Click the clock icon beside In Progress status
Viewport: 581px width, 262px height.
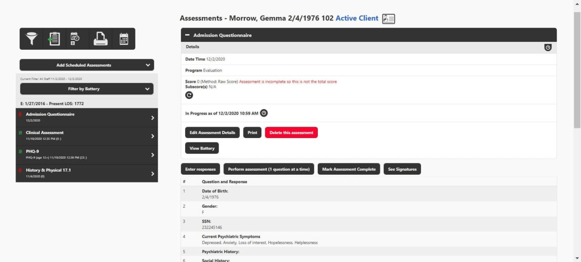[x=264, y=113]
